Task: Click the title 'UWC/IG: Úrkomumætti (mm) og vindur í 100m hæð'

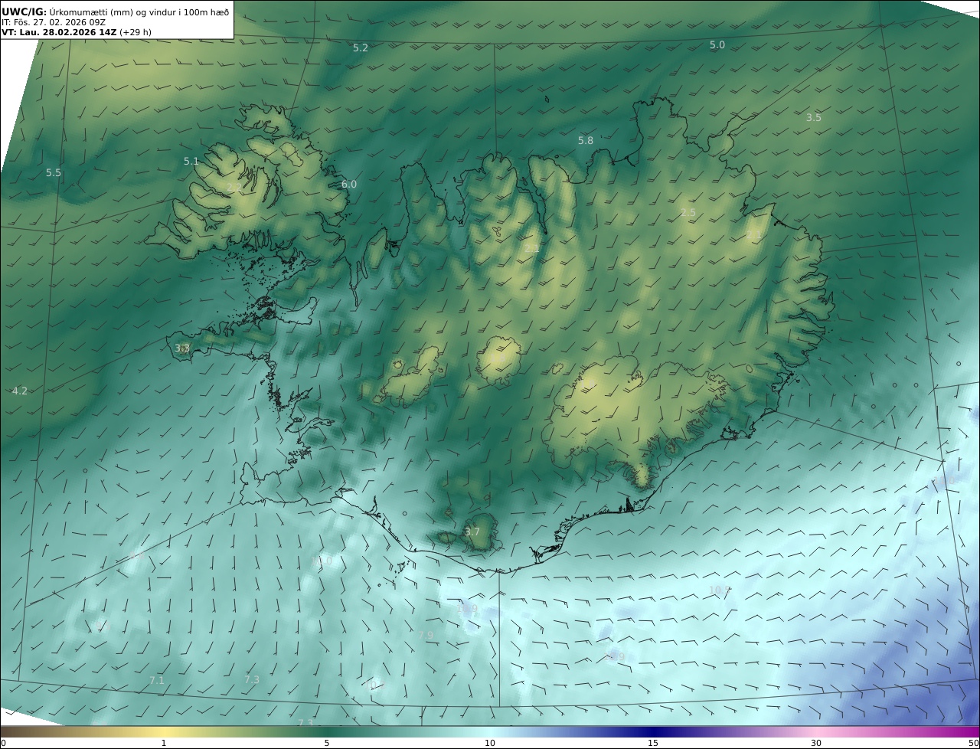Action: [x=115, y=11]
